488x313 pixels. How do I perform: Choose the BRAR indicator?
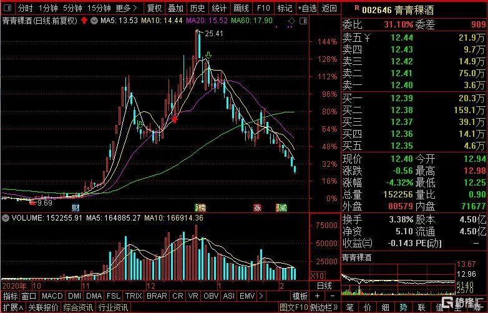coord(157,296)
